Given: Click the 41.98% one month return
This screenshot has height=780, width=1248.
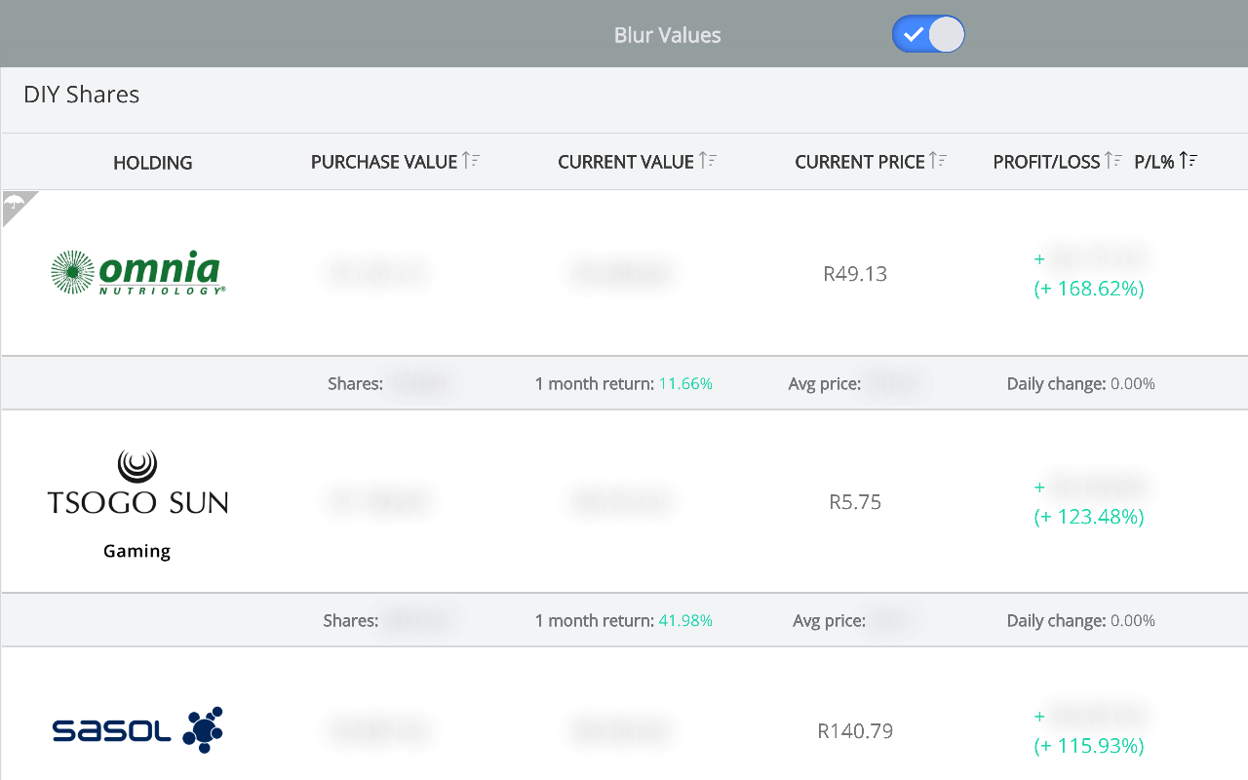Looking at the screenshot, I should pos(685,621).
